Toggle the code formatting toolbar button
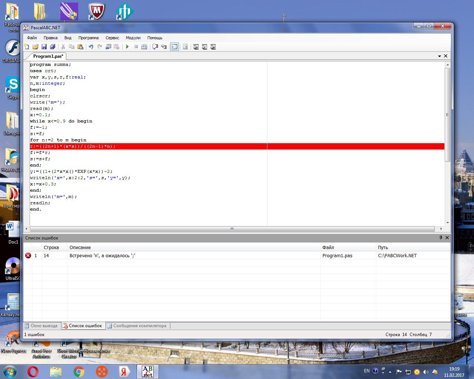 pyautogui.click(x=185, y=47)
